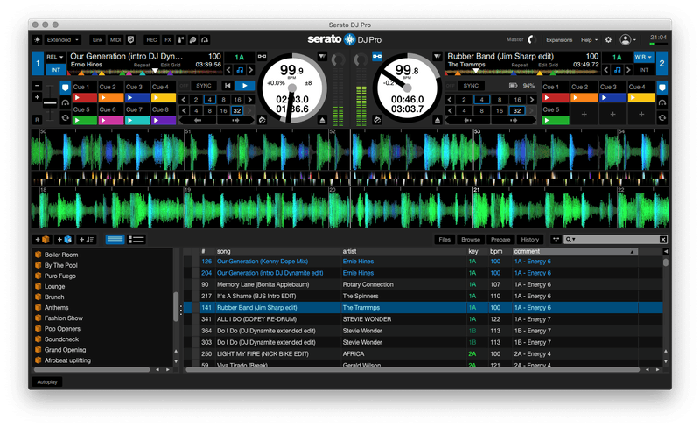Select 32-beat jump size on deck 1
Image resolution: width=700 pixels, height=427 pixels.
coord(236,110)
